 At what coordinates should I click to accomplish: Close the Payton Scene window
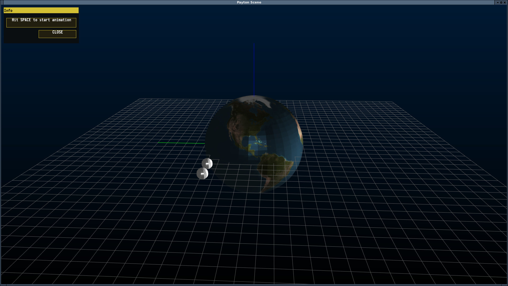click(505, 2)
